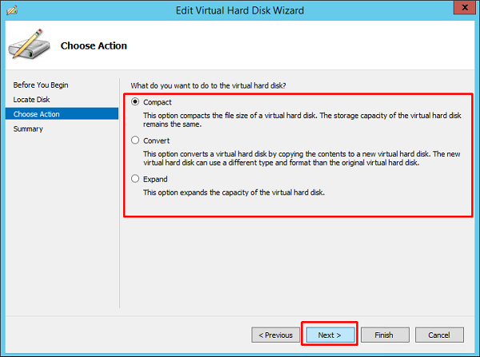
Task: Go to the Before You Begin step
Action: 40,85
